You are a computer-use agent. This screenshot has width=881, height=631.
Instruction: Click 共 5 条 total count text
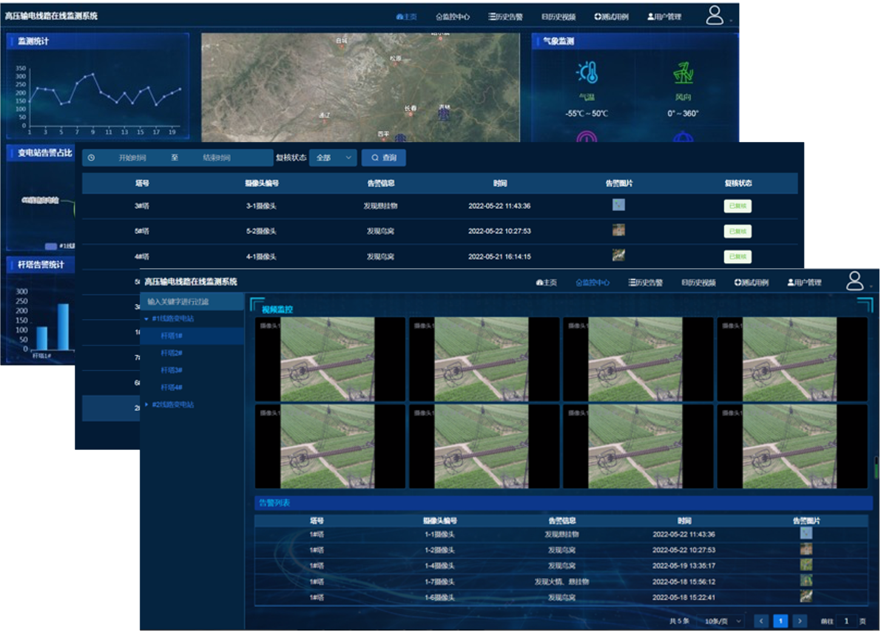click(x=679, y=621)
